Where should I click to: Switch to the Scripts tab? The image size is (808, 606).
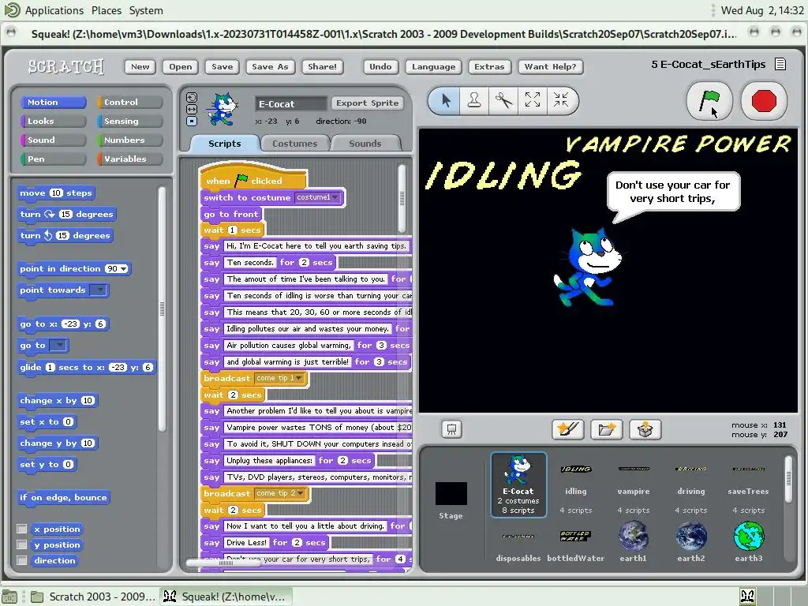pos(224,144)
